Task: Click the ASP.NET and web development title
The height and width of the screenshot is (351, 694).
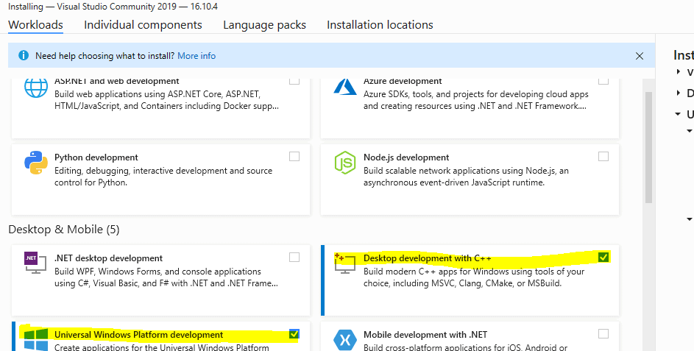Action: tap(117, 81)
